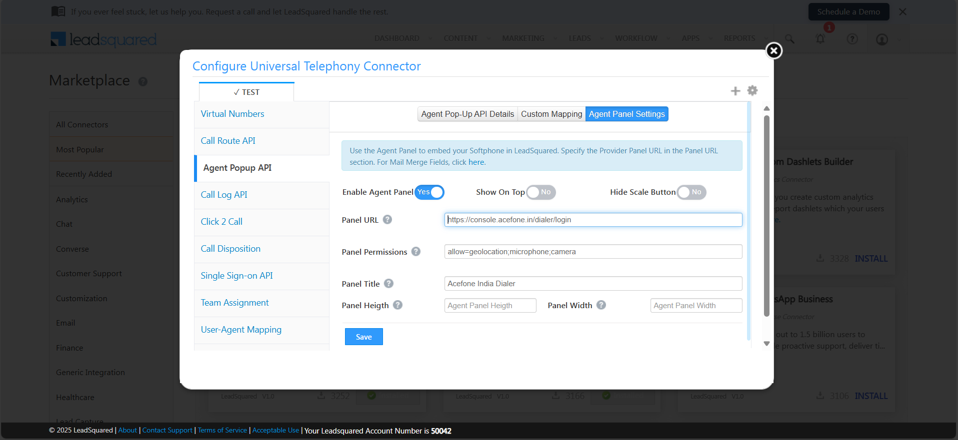Click the LeadSquared logo
The width and height of the screenshot is (958, 440).
103,39
